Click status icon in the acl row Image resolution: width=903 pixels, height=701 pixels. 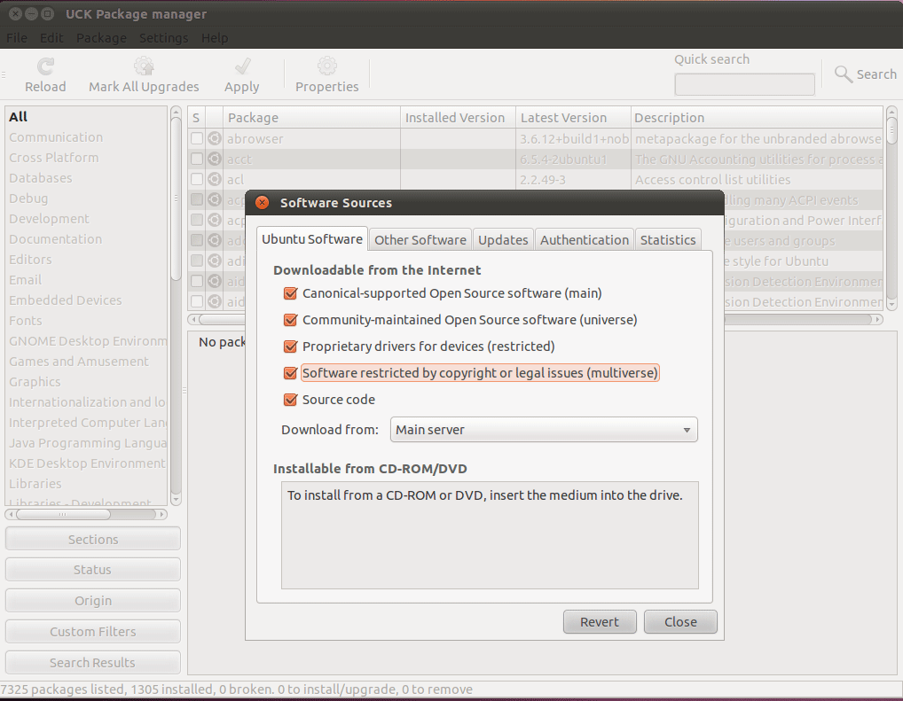215,180
